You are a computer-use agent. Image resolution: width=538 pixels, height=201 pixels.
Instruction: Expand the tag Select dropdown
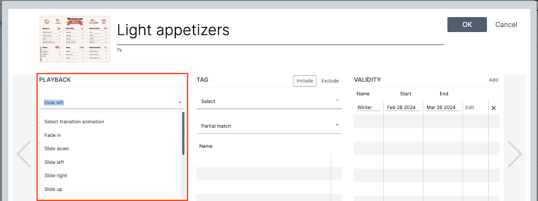pyautogui.click(x=269, y=101)
